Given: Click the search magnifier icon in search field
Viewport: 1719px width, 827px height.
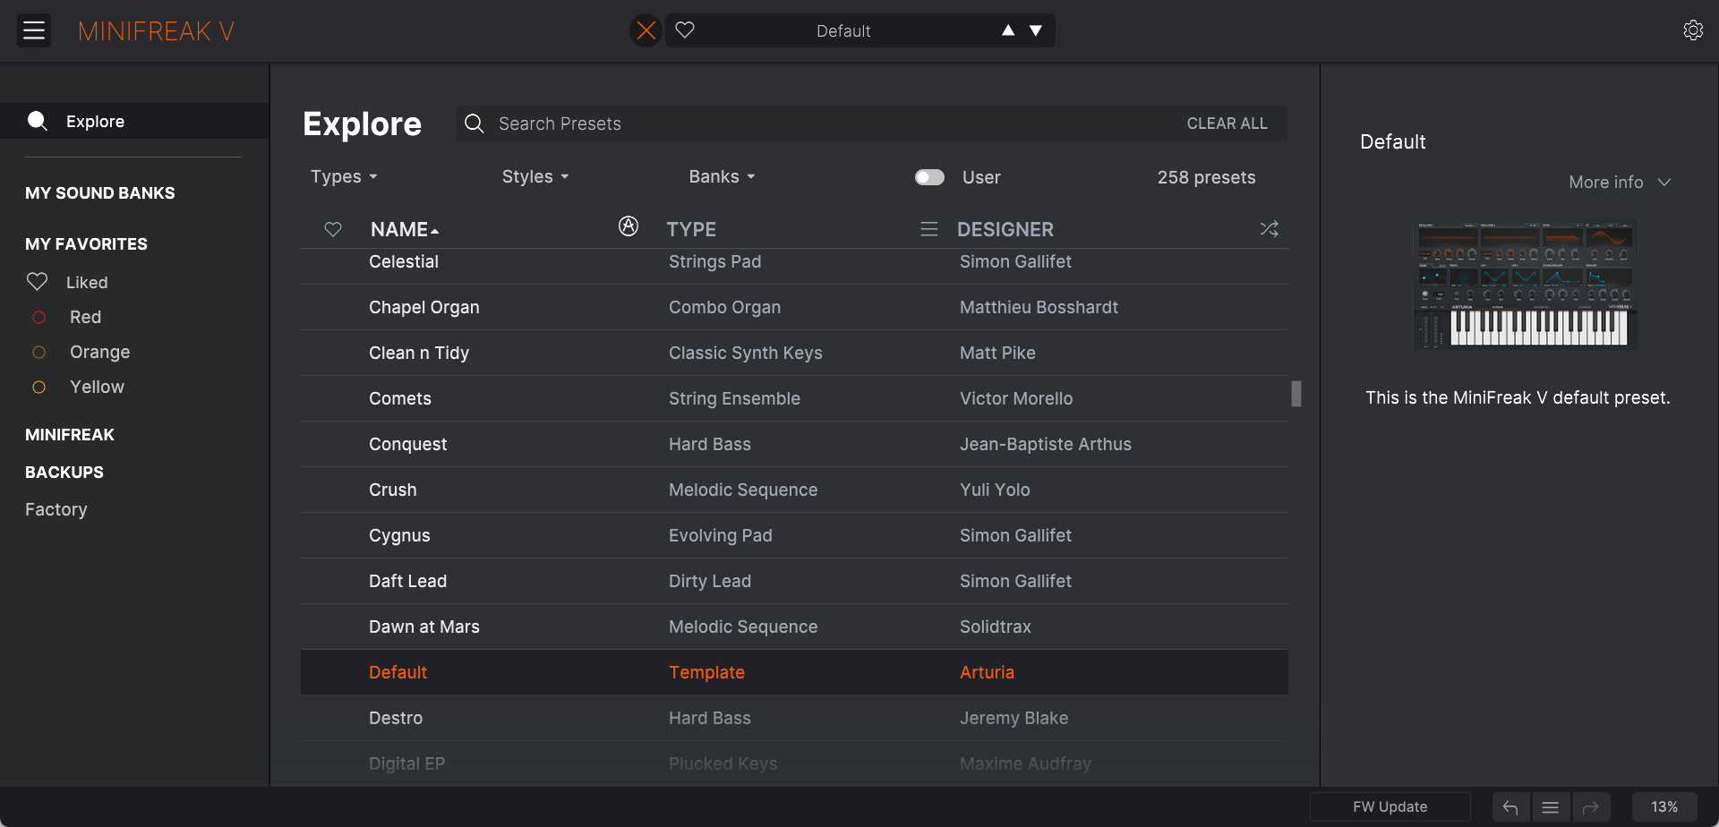Looking at the screenshot, I should point(475,124).
